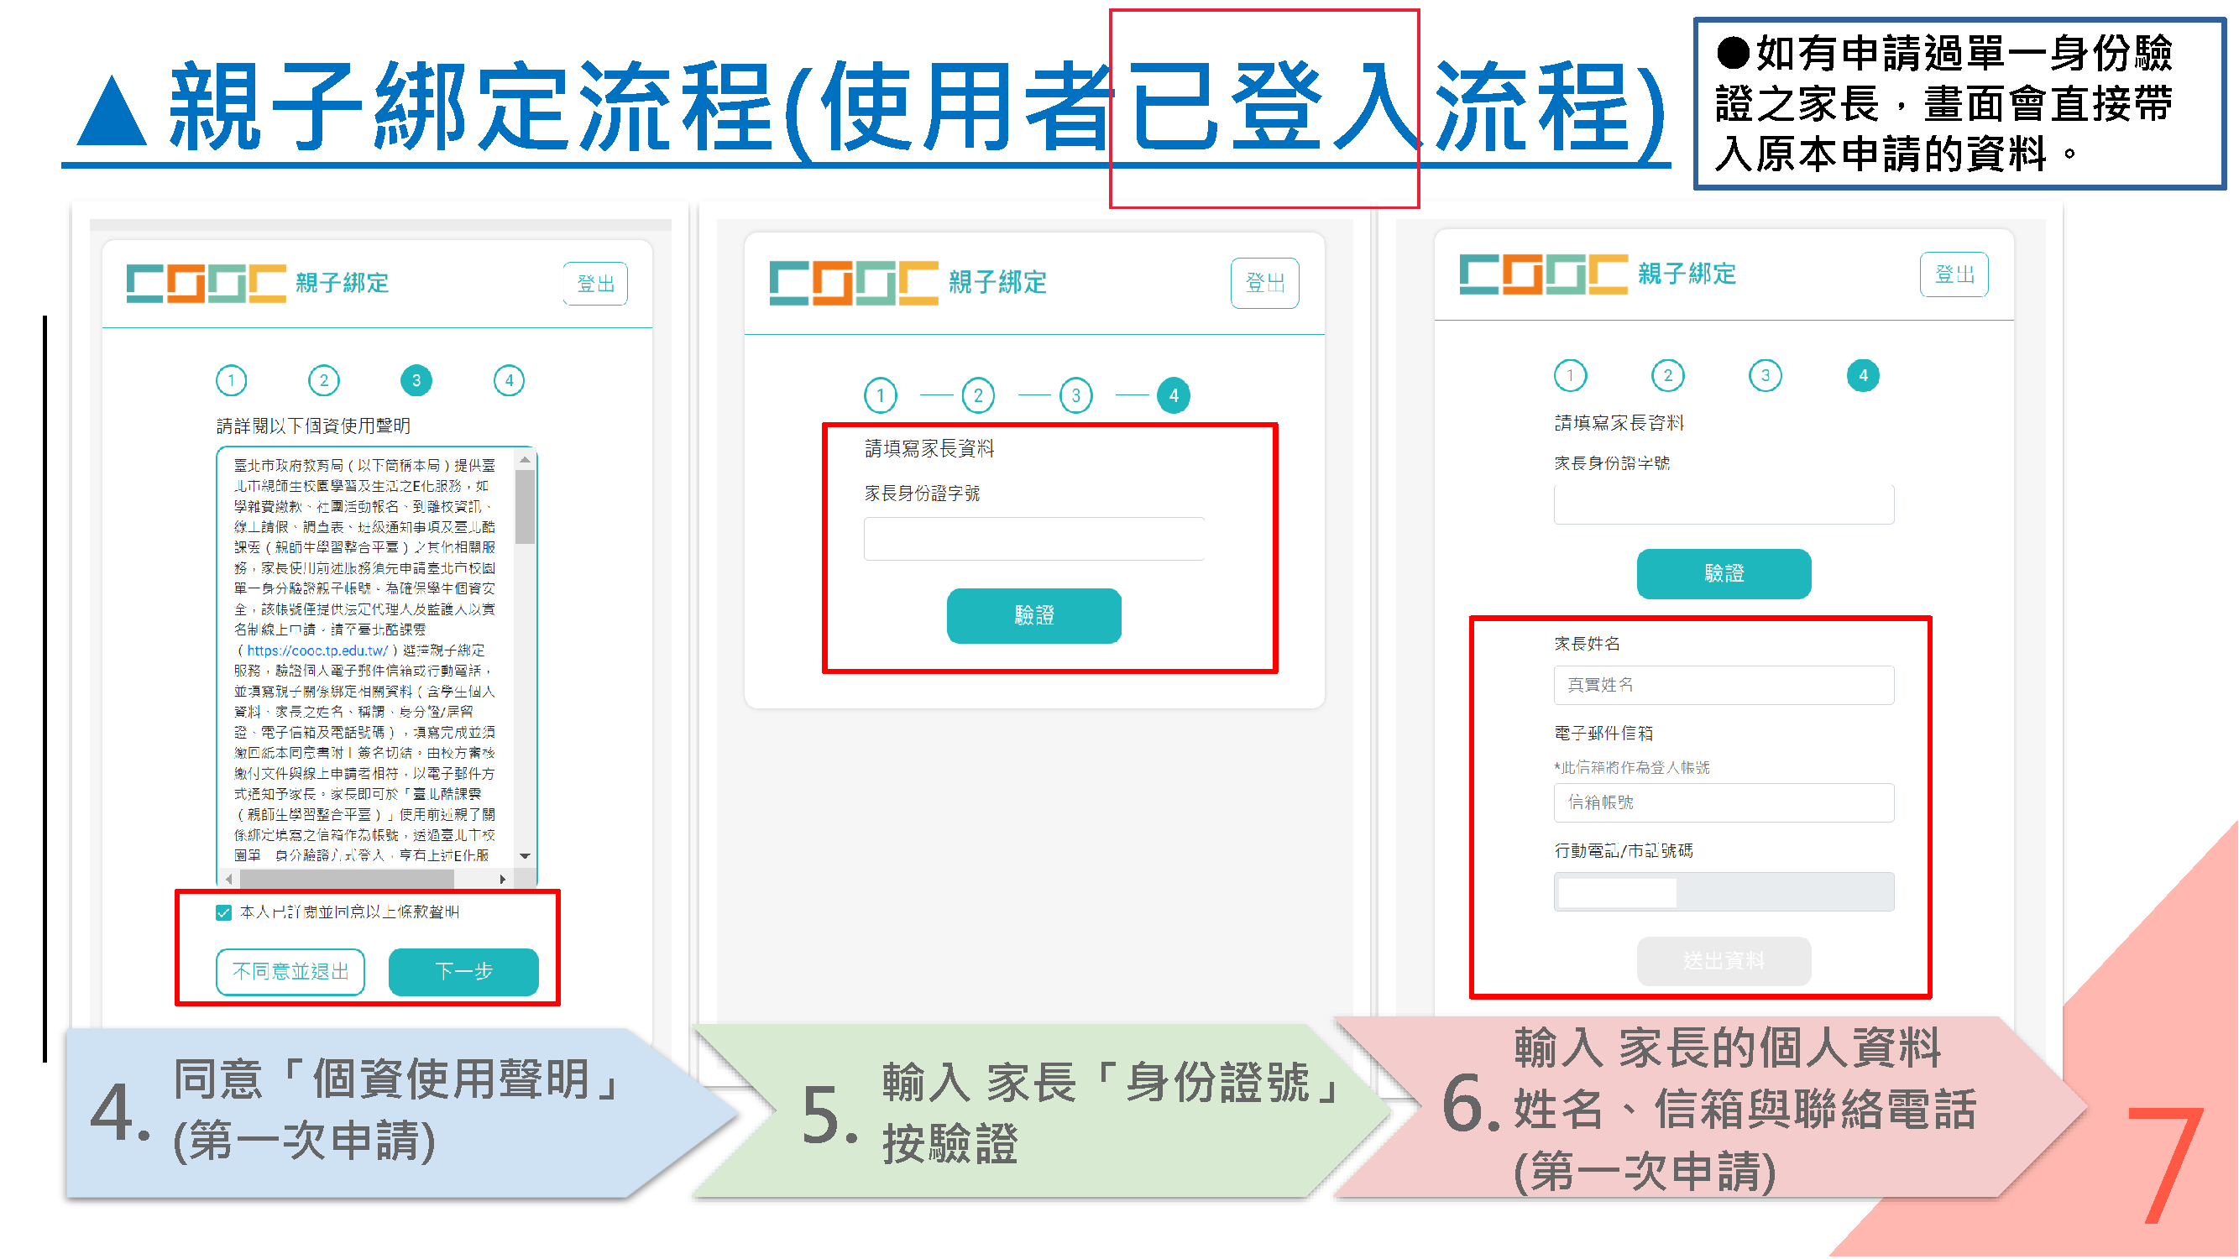Click the 請詳閱以下個資使用聲明 heading
2239x1259 pixels.
pyautogui.click(x=313, y=426)
